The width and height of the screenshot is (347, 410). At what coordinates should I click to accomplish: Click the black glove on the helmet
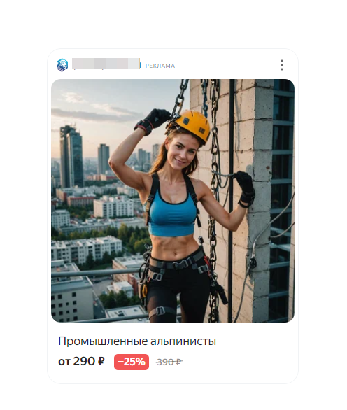(153, 121)
